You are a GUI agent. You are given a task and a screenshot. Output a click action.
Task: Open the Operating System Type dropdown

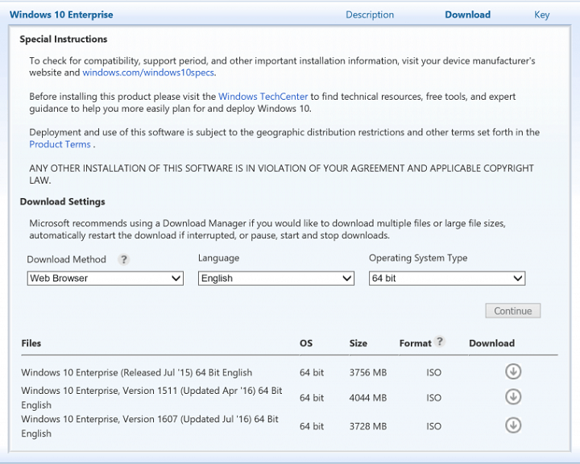[x=447, y=278]
